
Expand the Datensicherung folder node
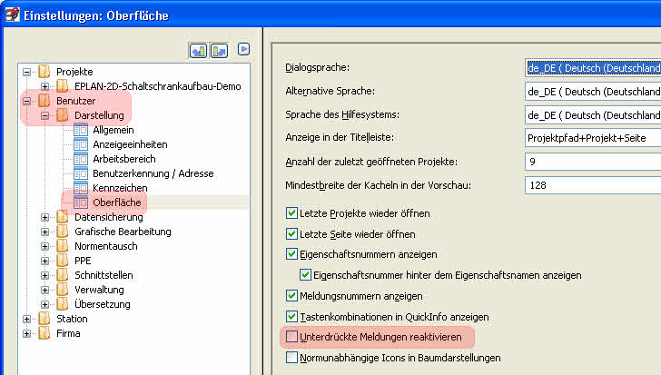pyautogui.click(x=44, y=217)
